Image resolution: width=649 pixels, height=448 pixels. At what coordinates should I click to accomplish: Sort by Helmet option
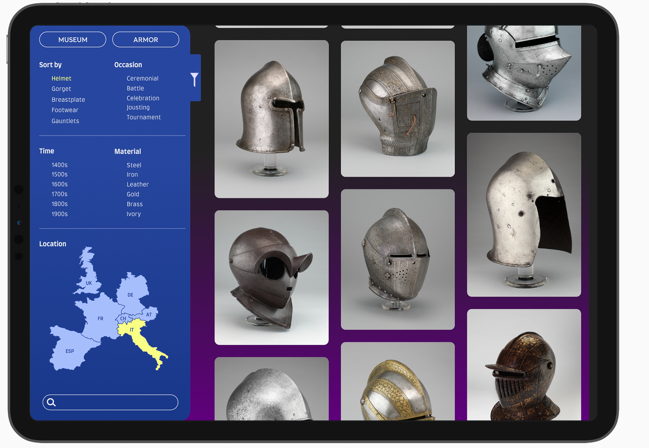[x=61, y=78]
